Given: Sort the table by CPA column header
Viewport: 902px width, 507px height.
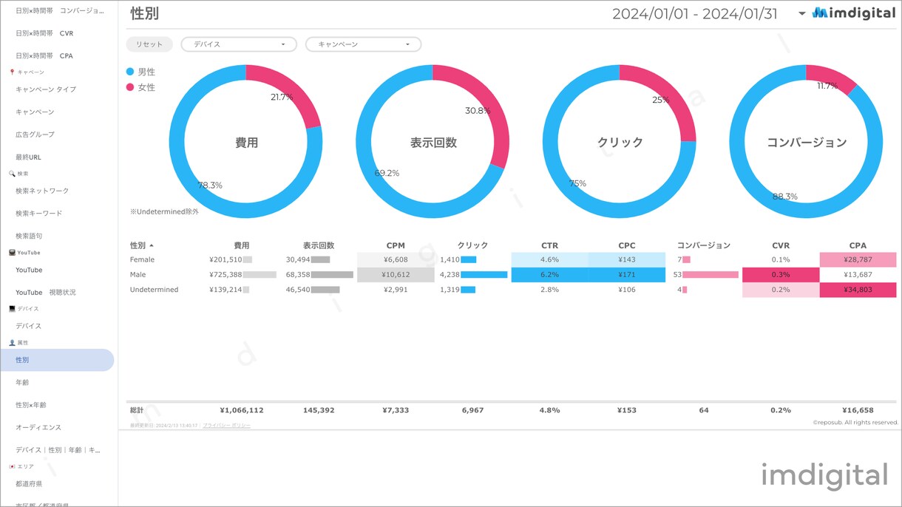Looking at the screenshot, I should pos(858,245).
